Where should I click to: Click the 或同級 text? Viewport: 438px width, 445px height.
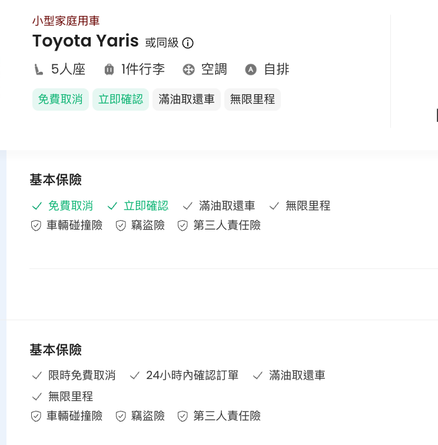coord(162,43)
